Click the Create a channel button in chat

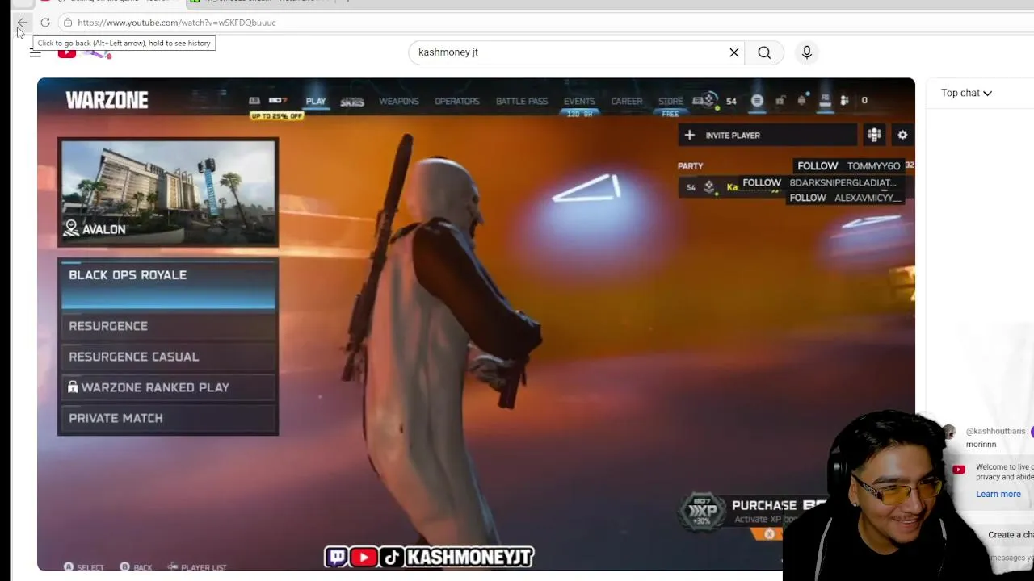tap(1010, 534)
